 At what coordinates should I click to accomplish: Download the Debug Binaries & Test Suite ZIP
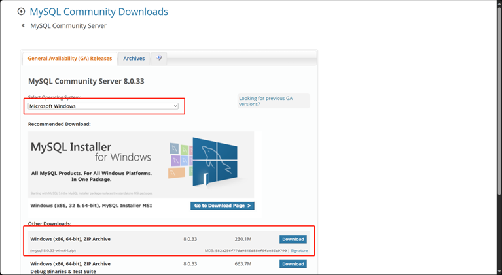coord(293,264)
